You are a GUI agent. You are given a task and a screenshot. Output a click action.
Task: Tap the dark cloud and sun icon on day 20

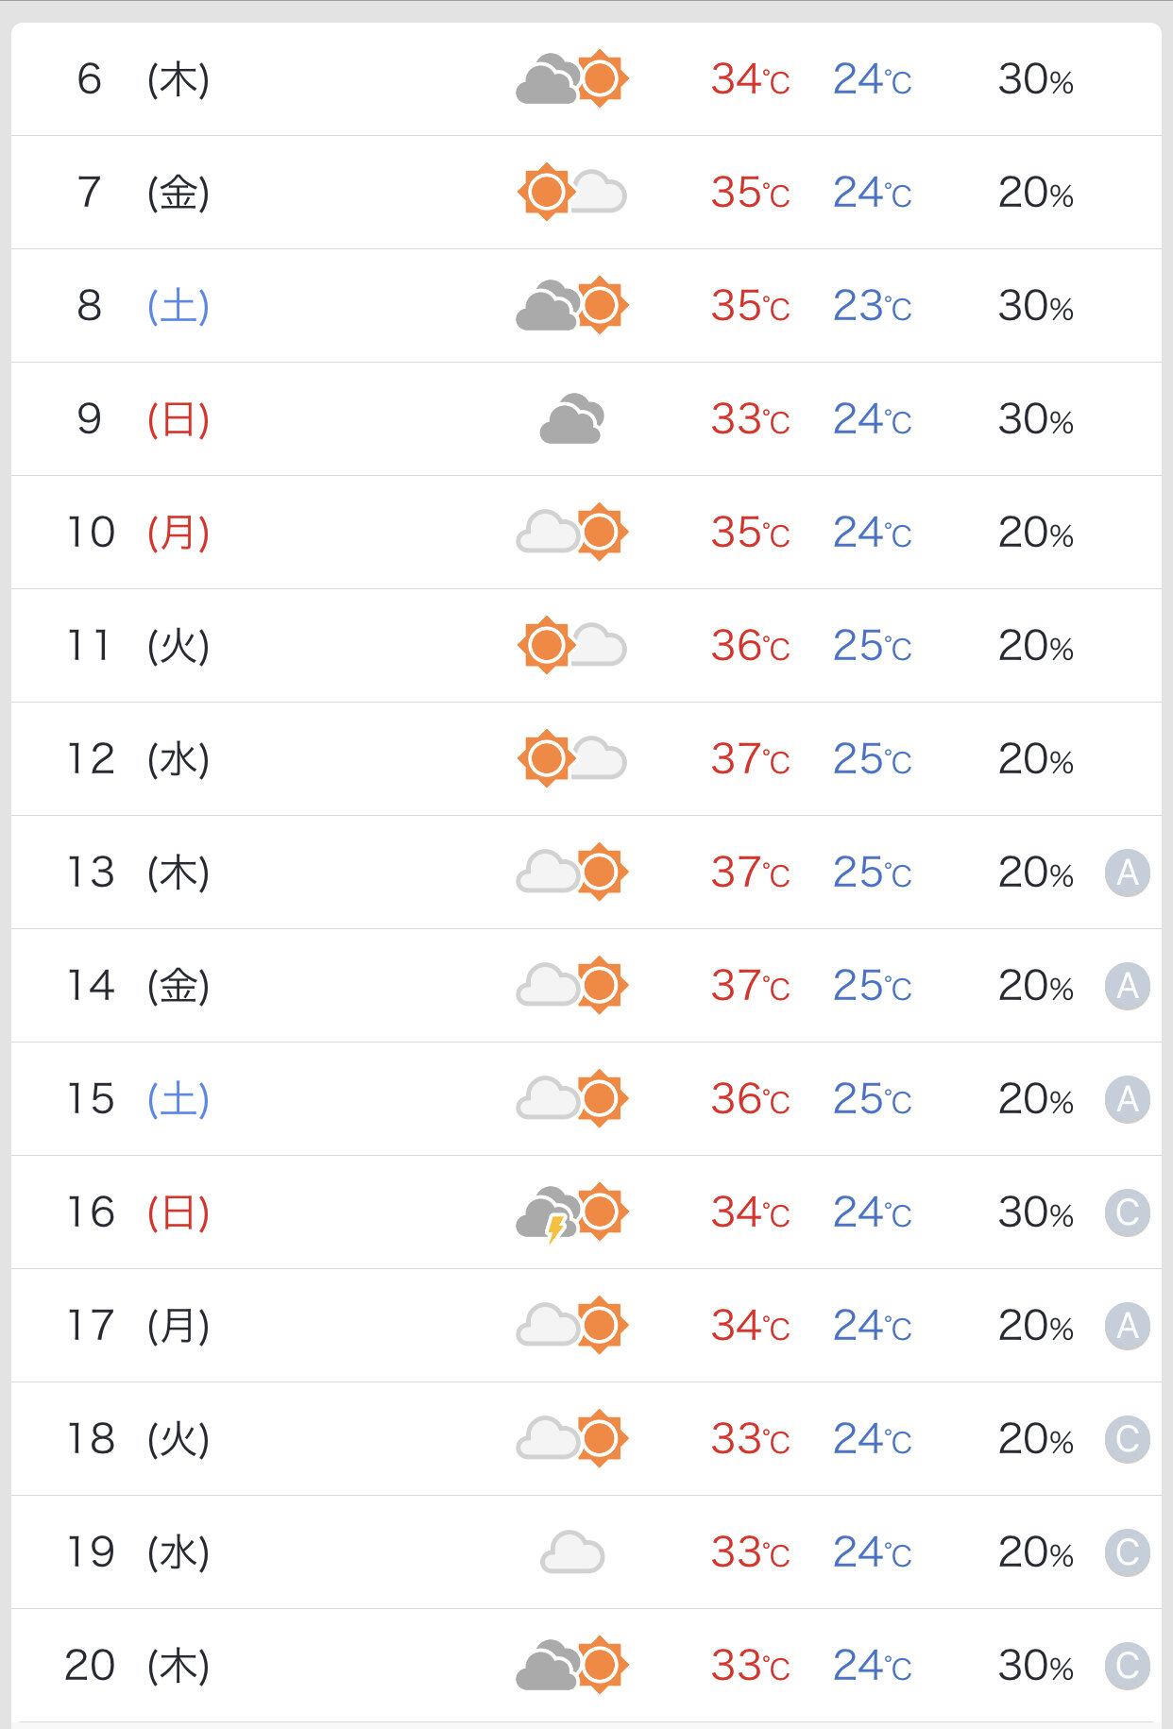pyautogui.click(x=572, y=1665)
